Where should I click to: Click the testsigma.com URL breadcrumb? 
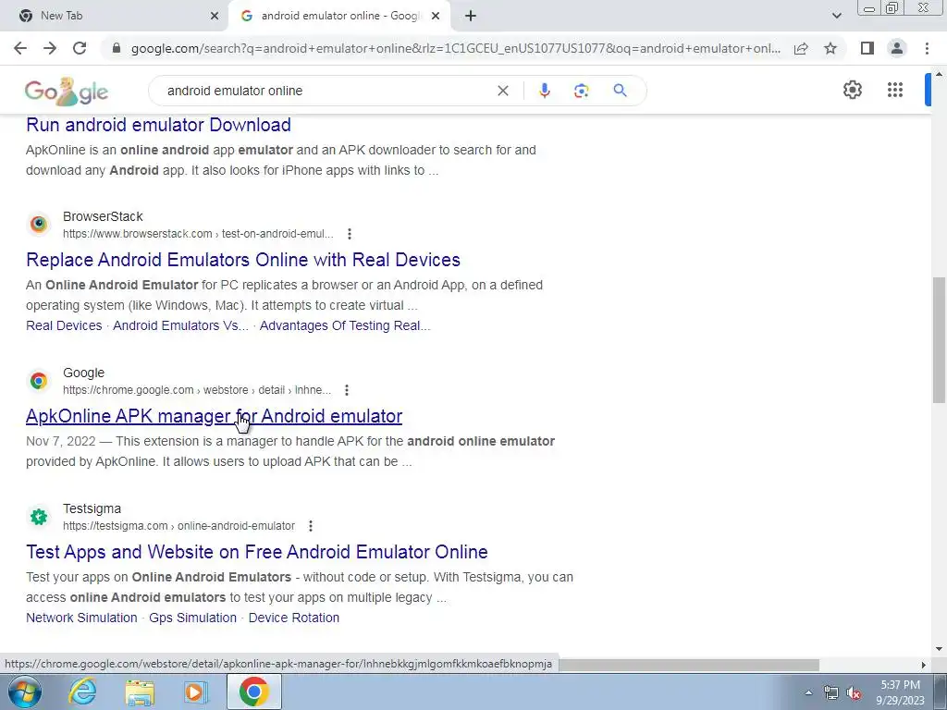click(178, 526)
